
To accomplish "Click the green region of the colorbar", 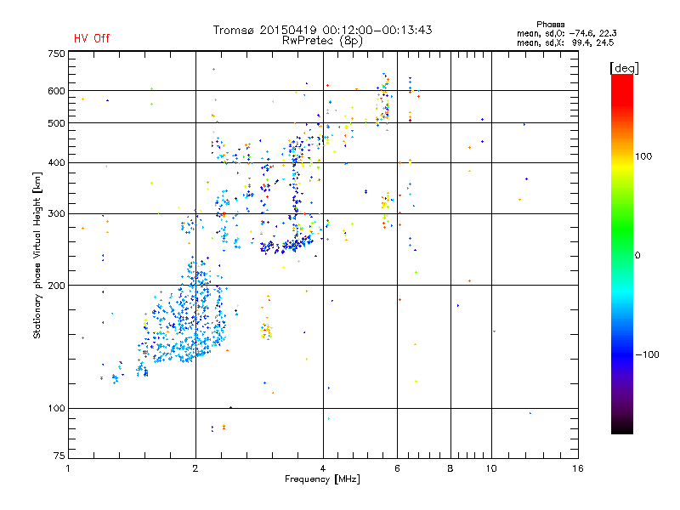I will (622, 229).
